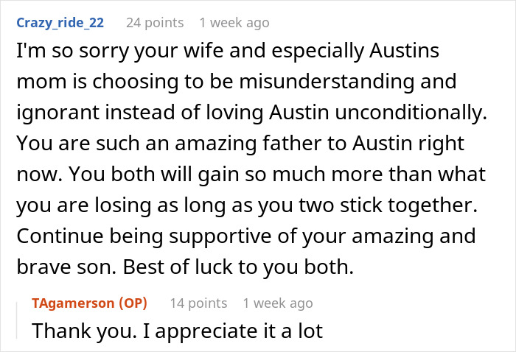Click the word 'ignorant' in the comment
The width and height of the screenshot is (516, 352).
[58, 113]
